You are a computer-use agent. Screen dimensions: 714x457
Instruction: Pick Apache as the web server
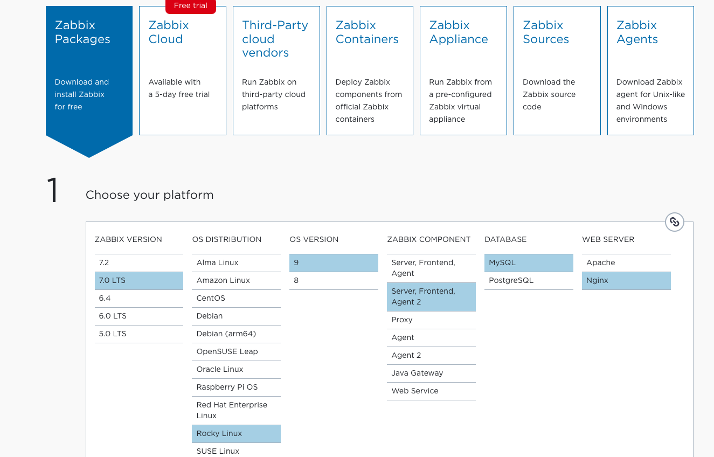[626, 263]
